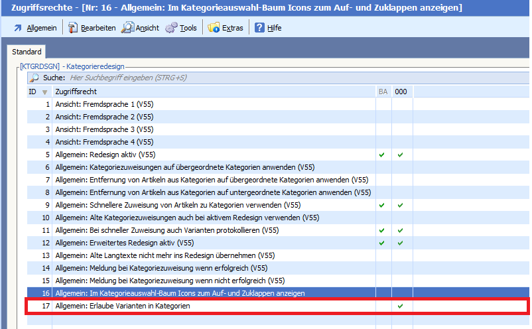Click the Extras folder icon

click(214, 28)
